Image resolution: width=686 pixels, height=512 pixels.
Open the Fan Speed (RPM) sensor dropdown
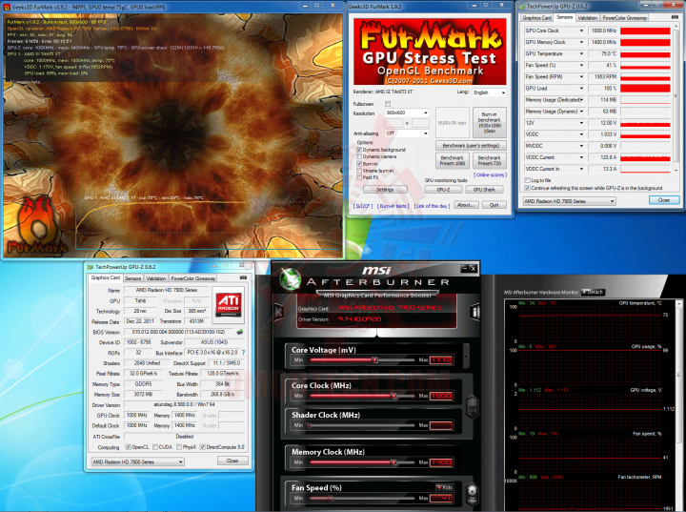pos(581,76)
